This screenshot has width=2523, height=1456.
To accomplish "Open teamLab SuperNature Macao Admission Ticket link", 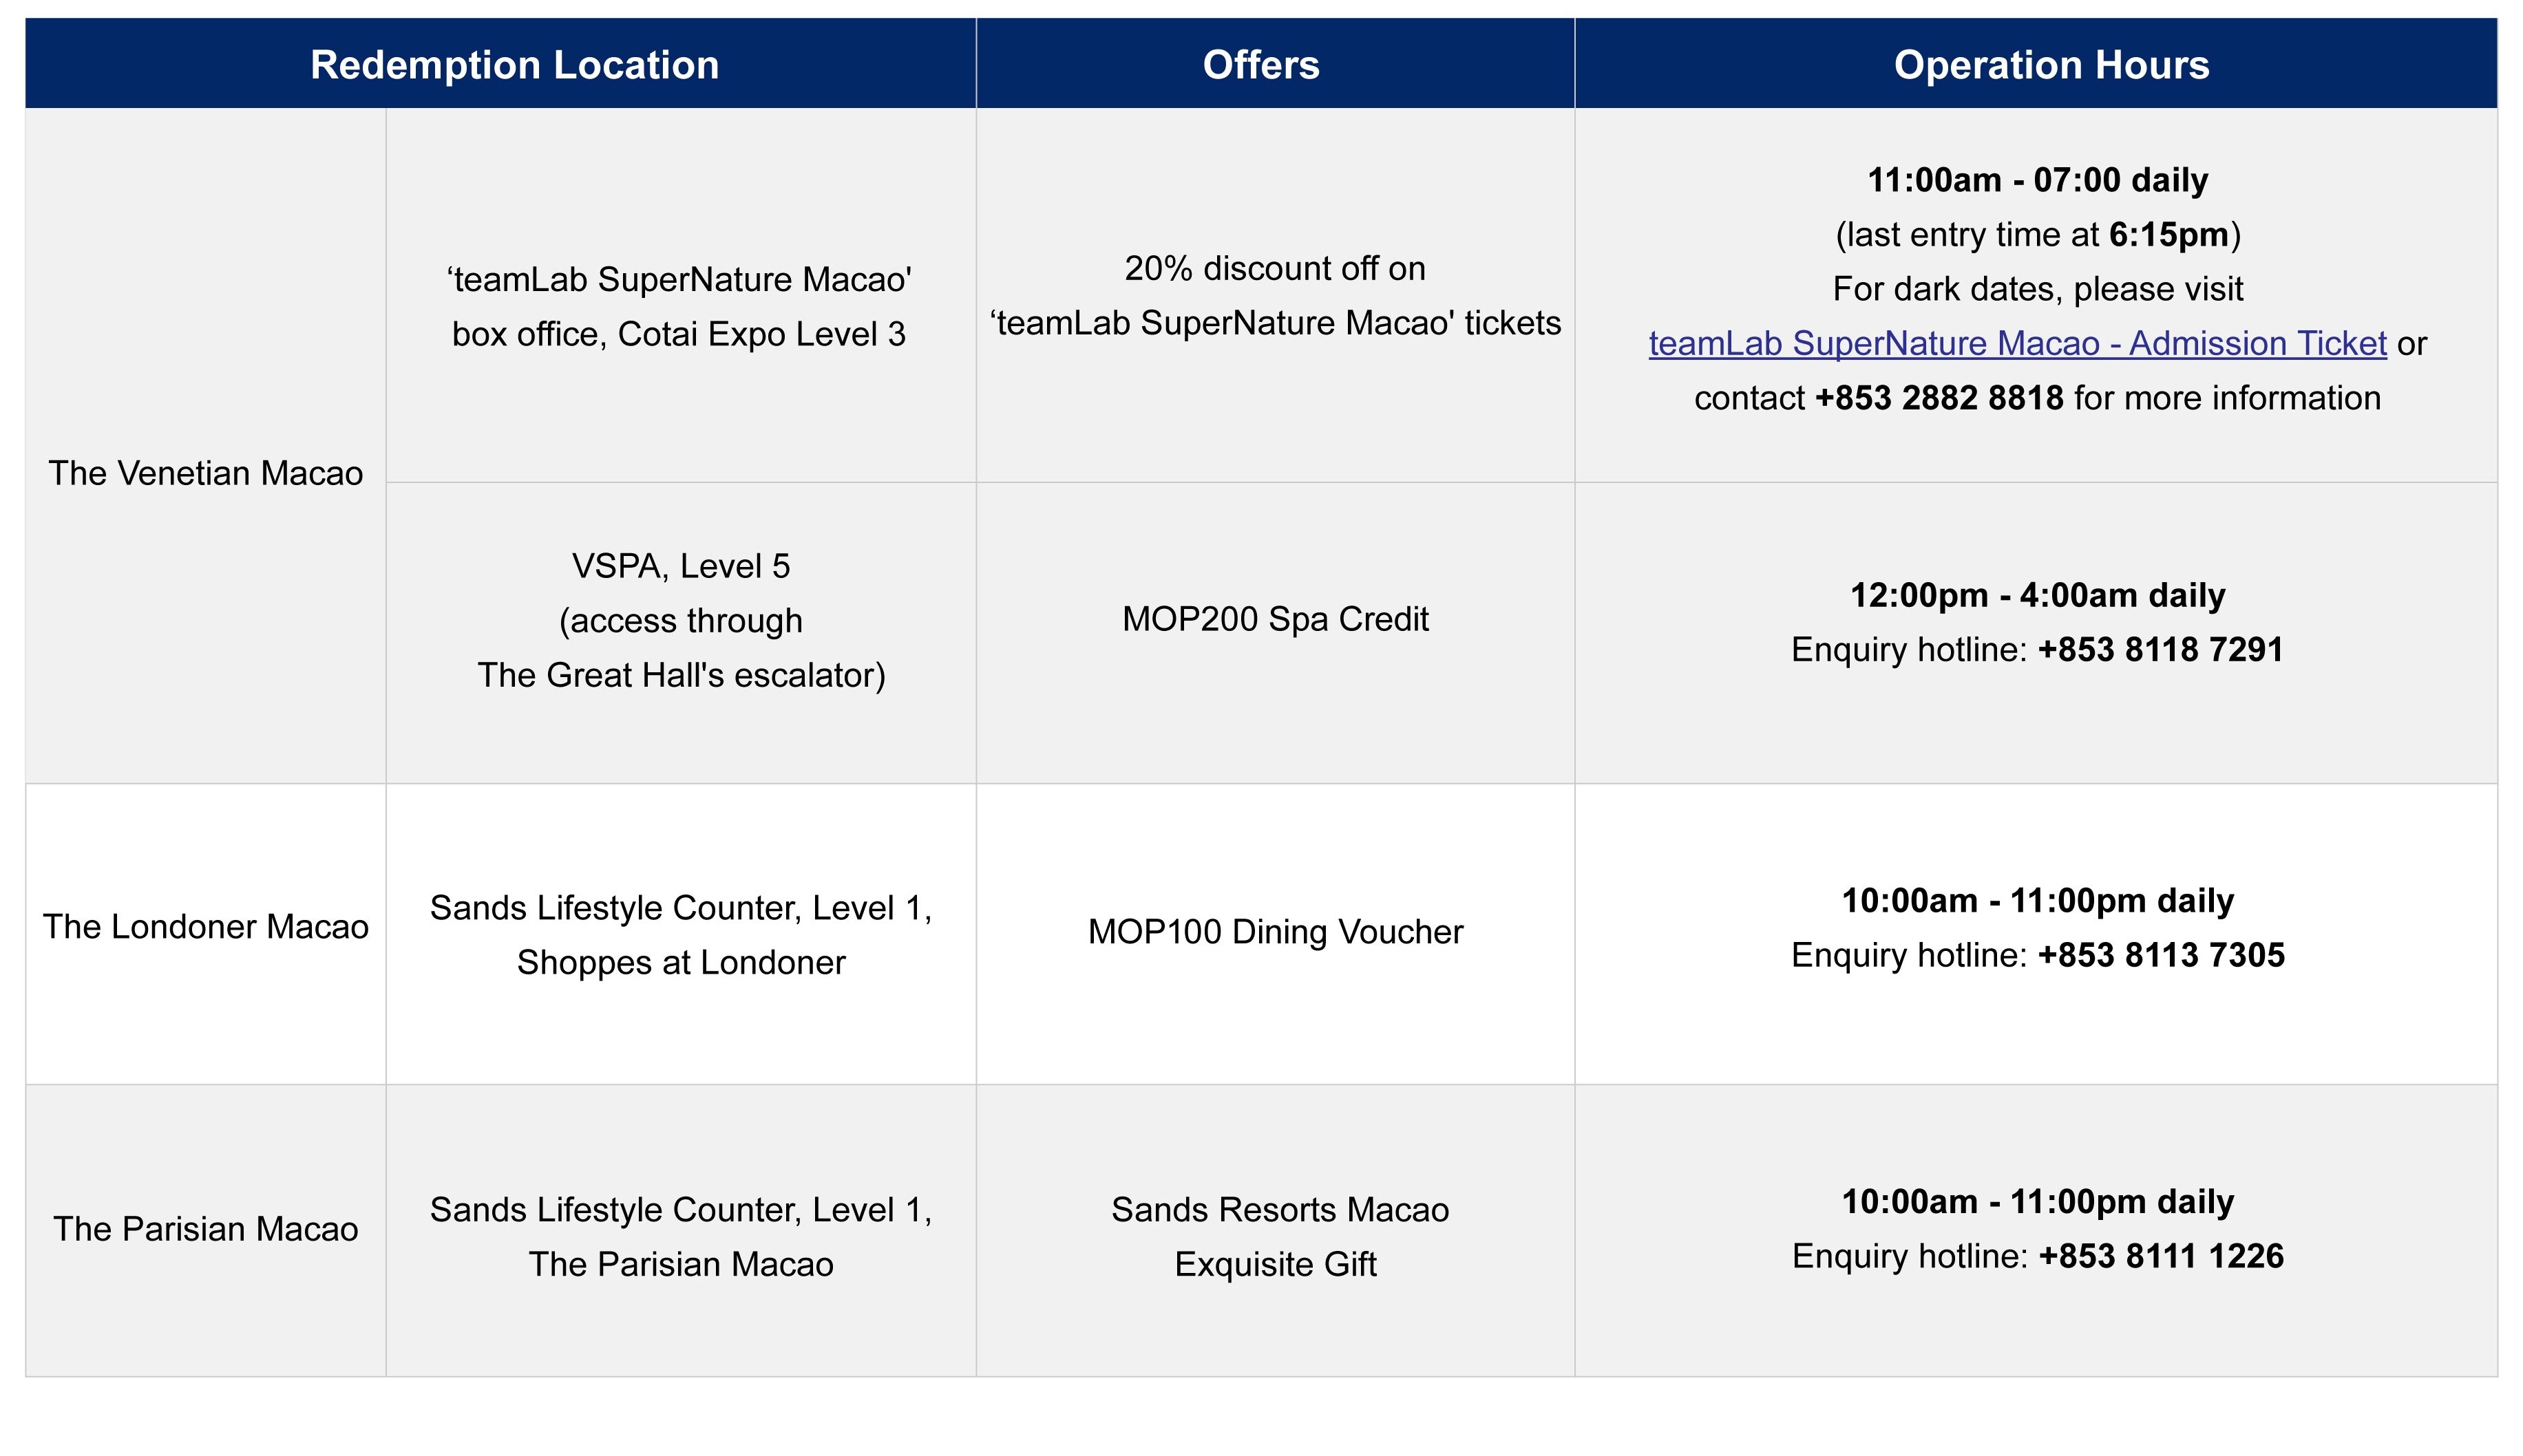I will pyautogui.click(x=2017, y=343).
